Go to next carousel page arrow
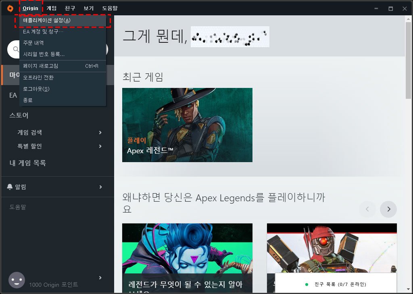The width and height of the screenshot is (413, 294). [x=388, y=209]
